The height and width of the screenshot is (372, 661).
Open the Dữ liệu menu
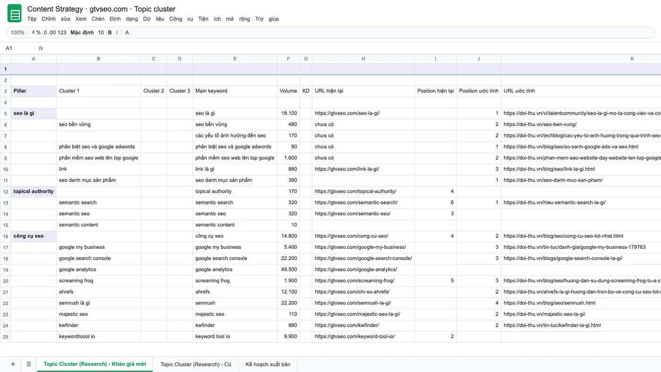point(153,19)
